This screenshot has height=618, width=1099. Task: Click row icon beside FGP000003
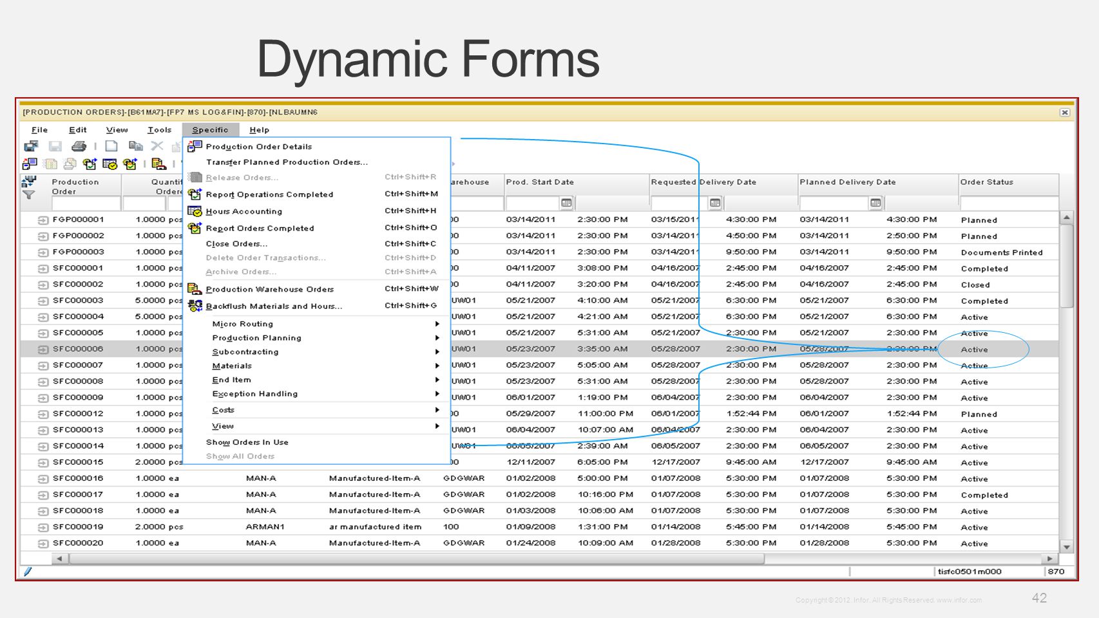click(x=43, y=252)
